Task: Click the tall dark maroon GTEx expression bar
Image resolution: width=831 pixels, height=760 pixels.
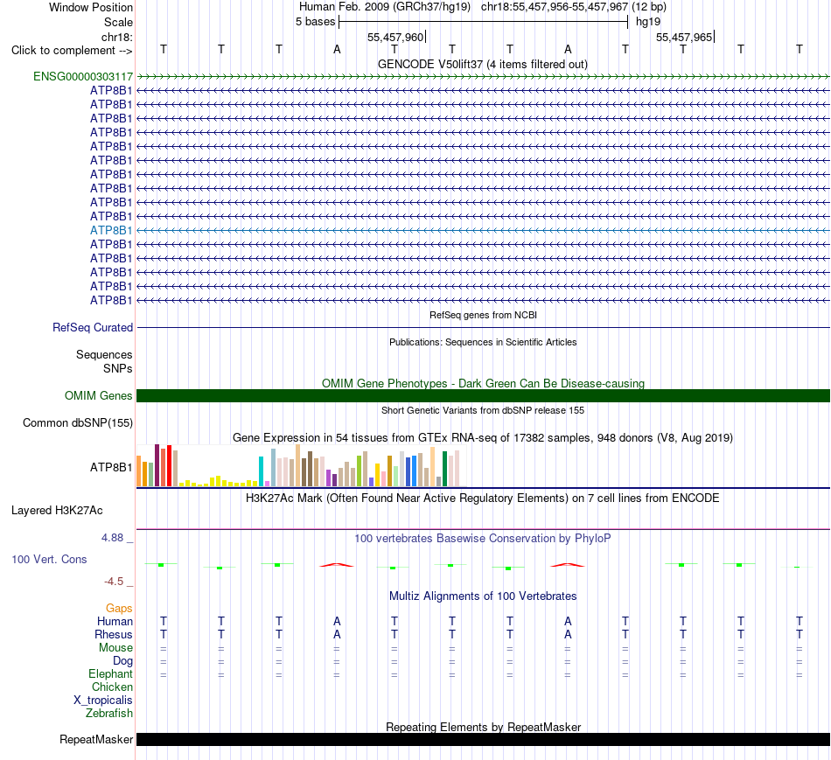Action: tap(157, 465)
